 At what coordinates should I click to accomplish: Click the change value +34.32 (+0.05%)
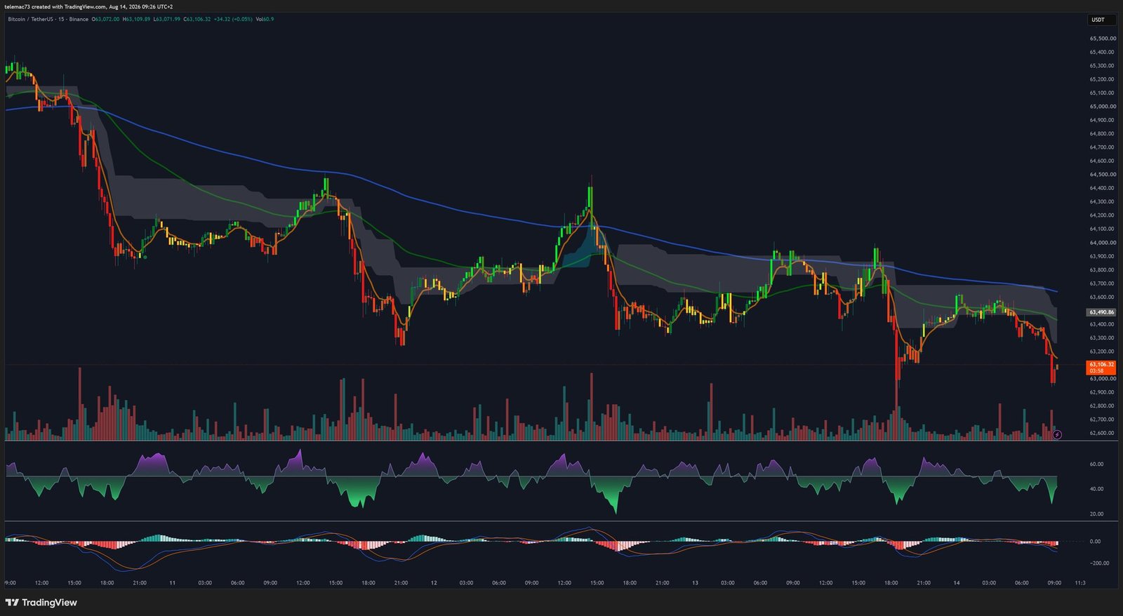pyautogui.click(x=233, y=19)
